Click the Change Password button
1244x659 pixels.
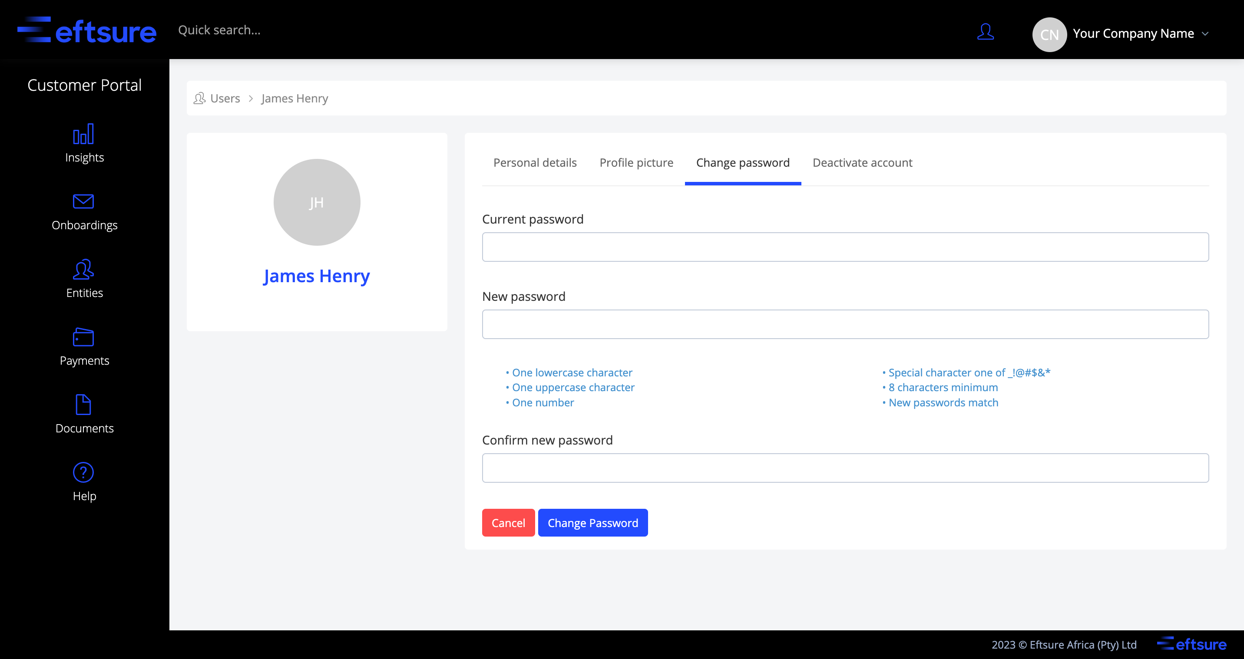click(592, 523)
